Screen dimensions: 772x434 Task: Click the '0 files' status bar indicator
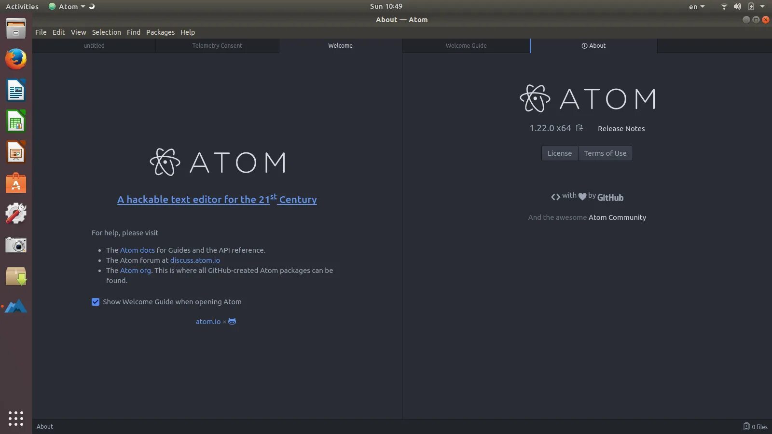(x=756, y=427)
